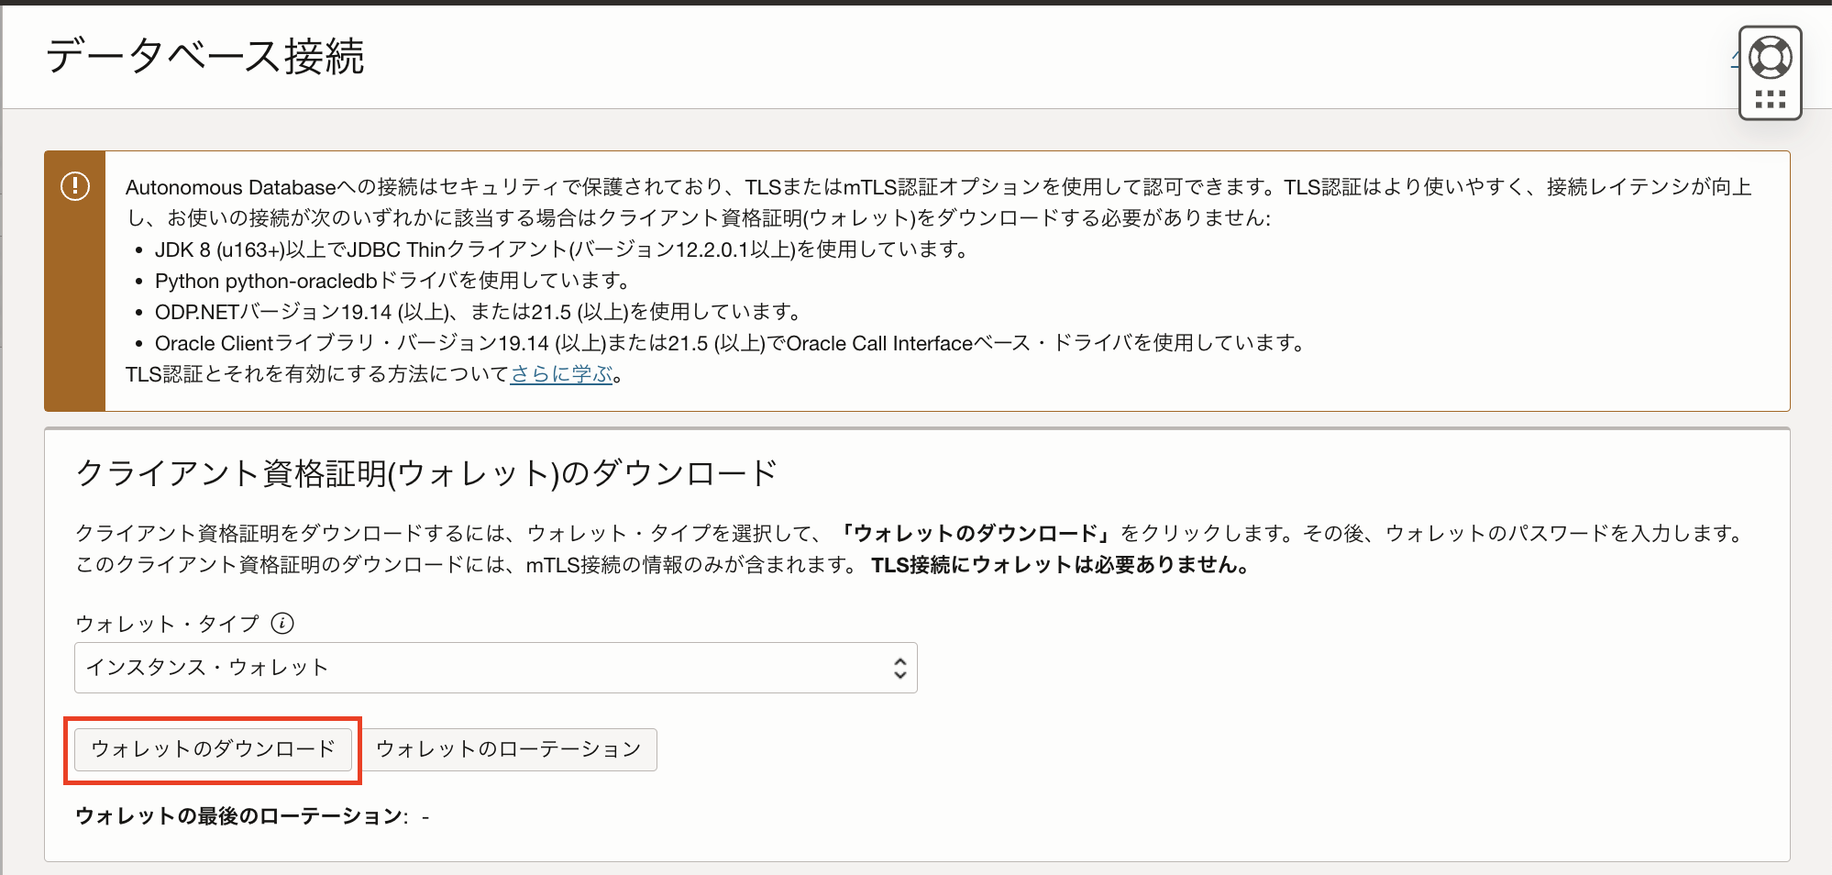Click the TLS learn more hyperlink
The width and height of the screenshot is (1832, 875).
click(559, 374)
